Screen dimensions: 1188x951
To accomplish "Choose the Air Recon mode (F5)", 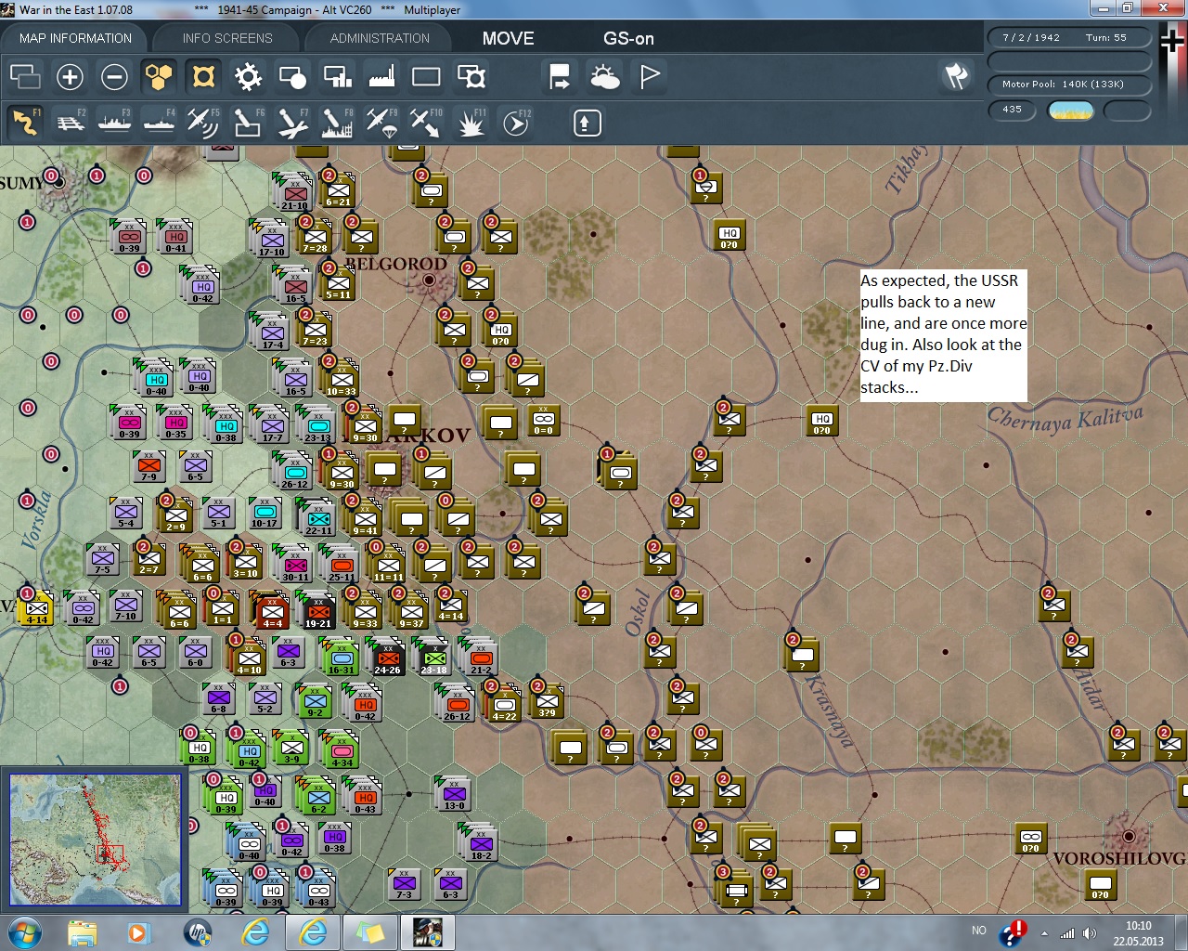I will click(202, 123).
